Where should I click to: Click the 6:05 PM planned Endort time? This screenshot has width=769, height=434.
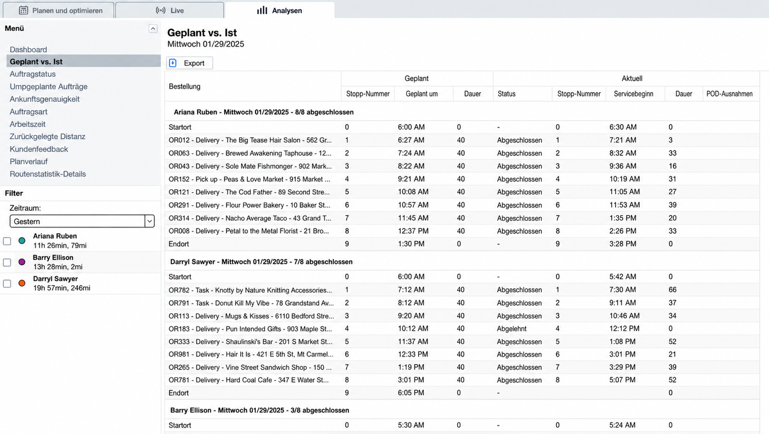coord(410,393)
